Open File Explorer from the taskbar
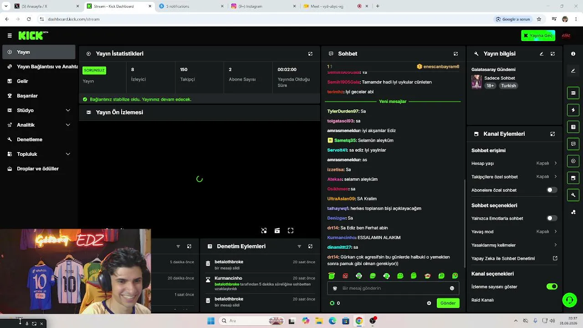Viewport: 583px width, 328px height. coord(319,321)
